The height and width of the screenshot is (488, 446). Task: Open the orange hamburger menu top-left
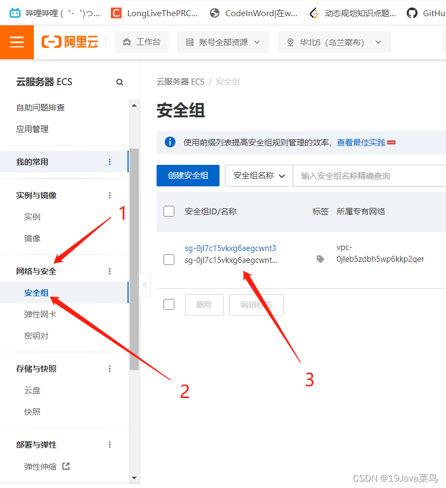pos(17,42)
